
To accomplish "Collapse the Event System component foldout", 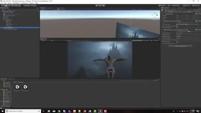I will point(162,21).
